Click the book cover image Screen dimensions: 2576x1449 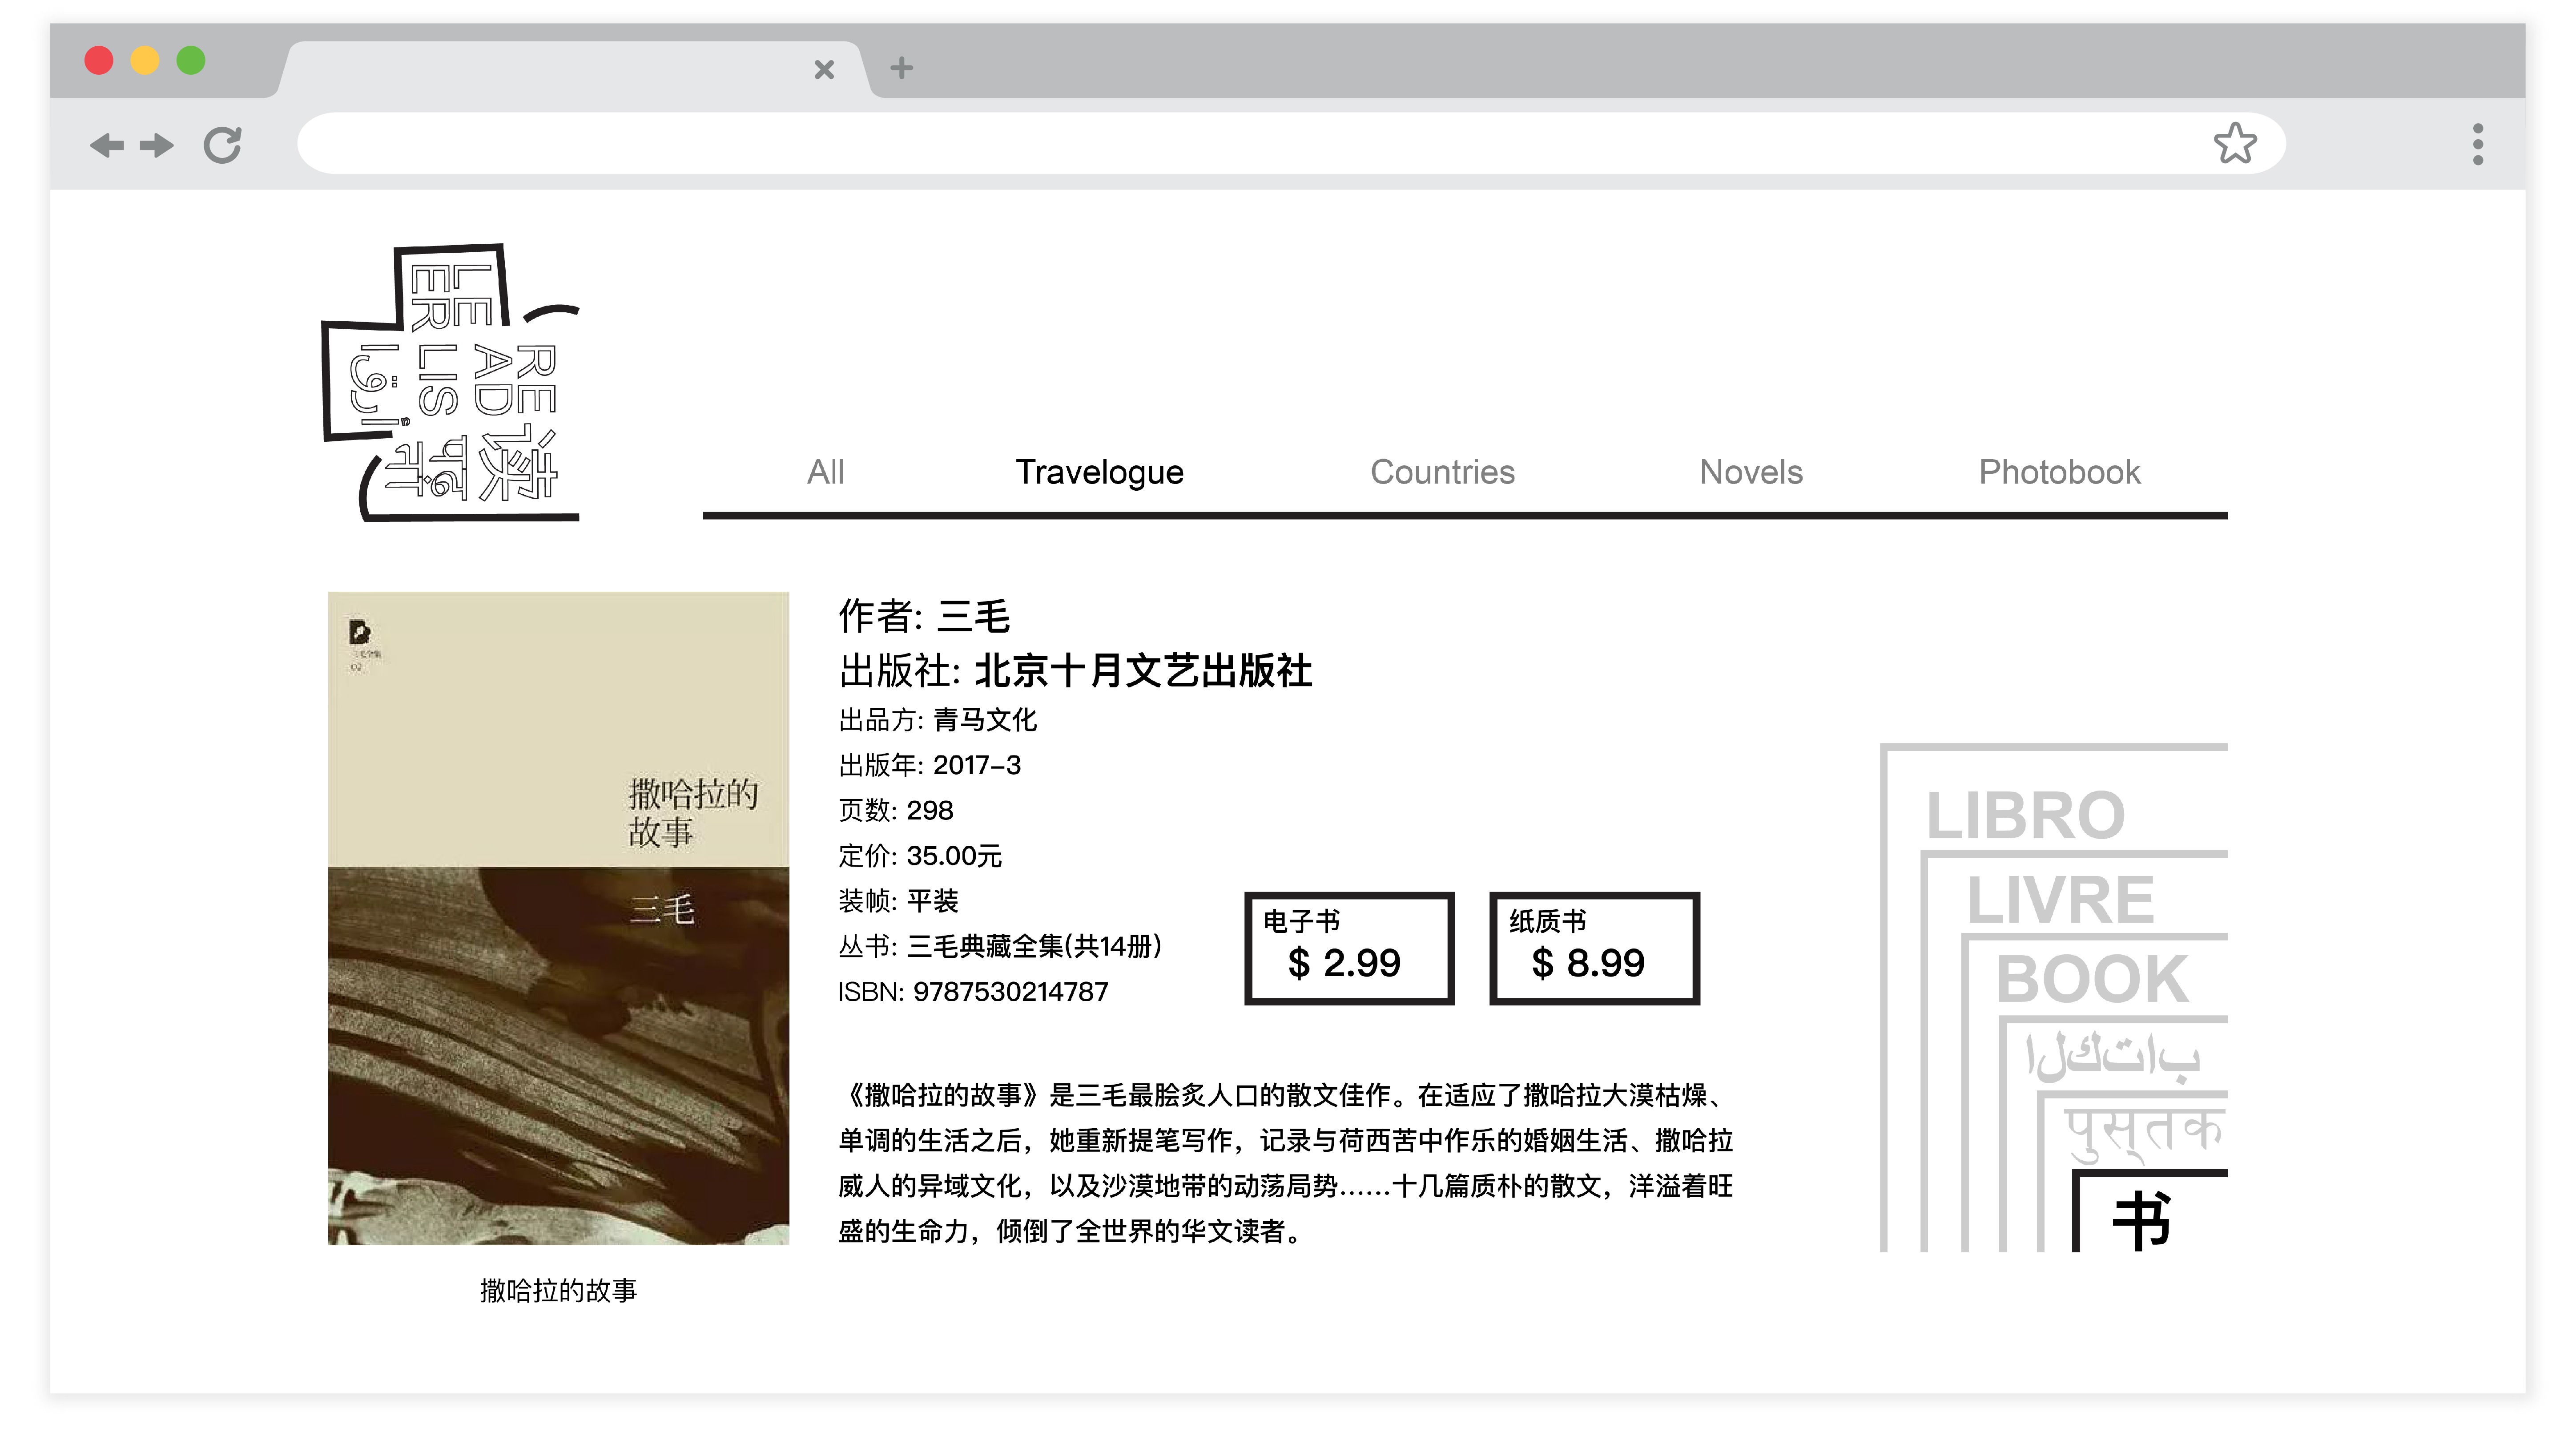[558, 918]
